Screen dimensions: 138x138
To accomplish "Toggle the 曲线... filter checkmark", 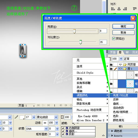I will (63, 131).
